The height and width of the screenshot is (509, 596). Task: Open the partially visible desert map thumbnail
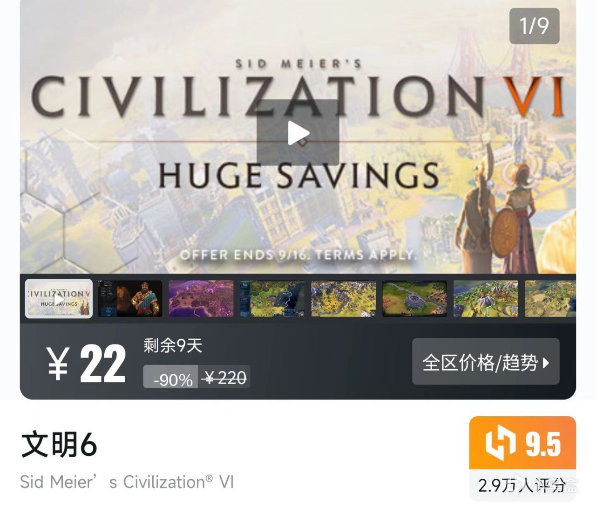[x=550, y=299]
